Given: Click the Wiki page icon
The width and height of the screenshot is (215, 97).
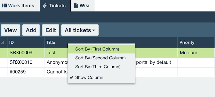Looking at the screenshot, I should point(76,6).
